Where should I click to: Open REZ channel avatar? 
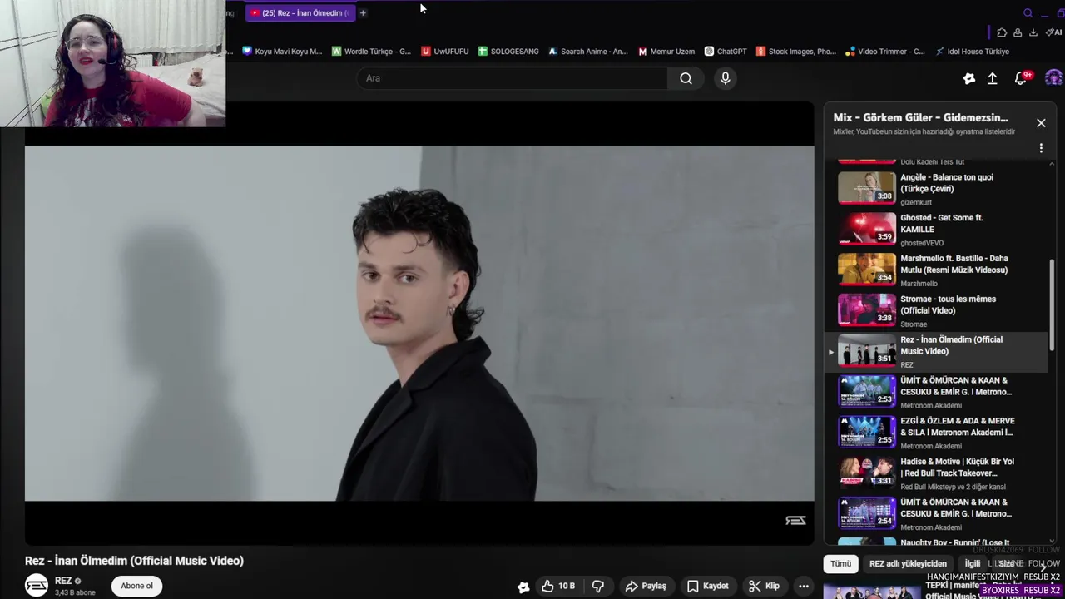pyautogui.click(x=37, y=586)
